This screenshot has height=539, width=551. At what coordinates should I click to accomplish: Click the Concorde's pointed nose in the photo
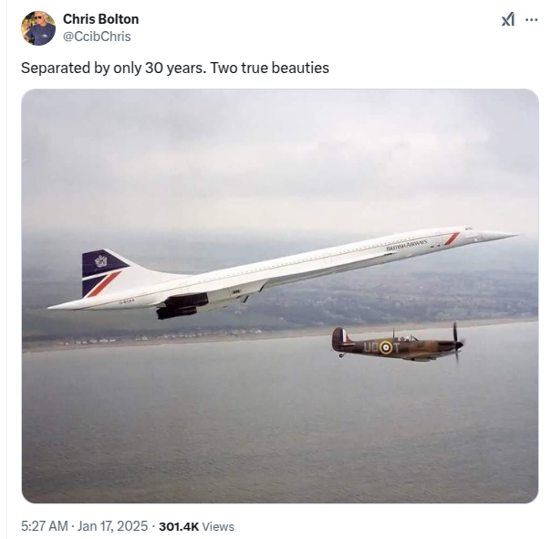pos(497,236)
